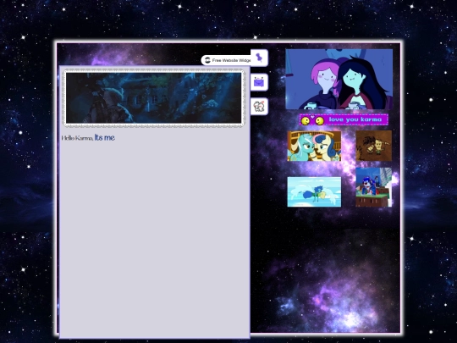
Task: Click the widget logo in the Free Website badge
Action: (x=207, y=60)
